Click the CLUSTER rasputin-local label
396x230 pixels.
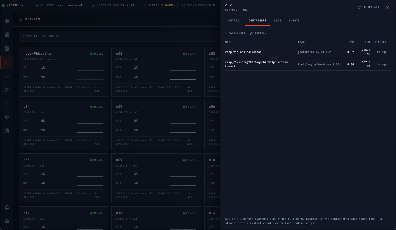pyautogui.click(x=59, y=5)
